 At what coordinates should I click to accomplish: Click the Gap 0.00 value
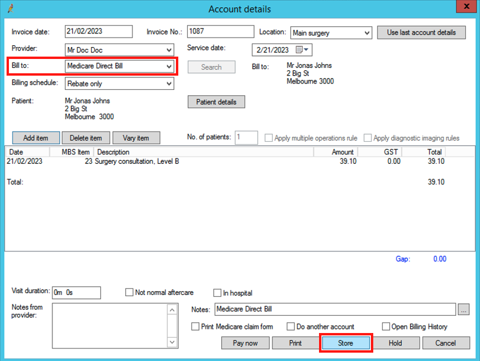click(x=439, y=259)
